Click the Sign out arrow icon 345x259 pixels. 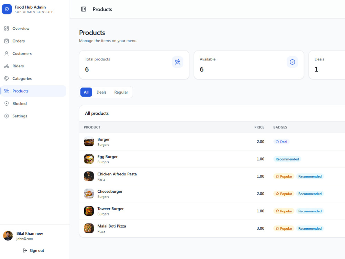25,250
